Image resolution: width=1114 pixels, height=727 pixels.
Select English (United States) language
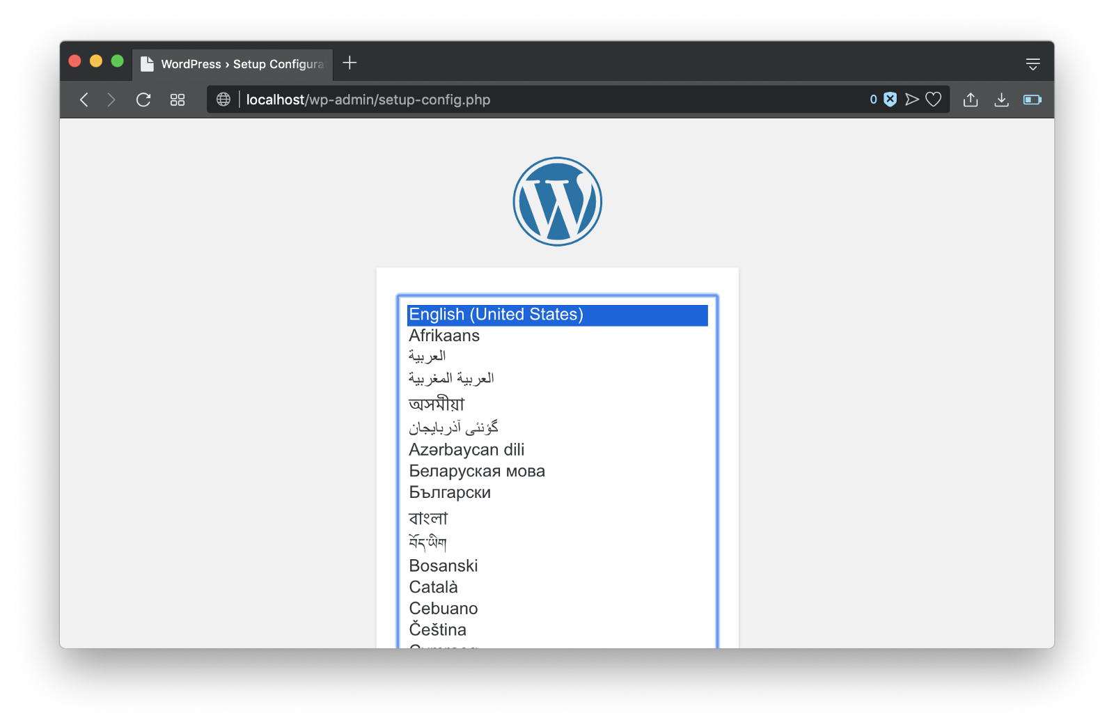(557, 315)
